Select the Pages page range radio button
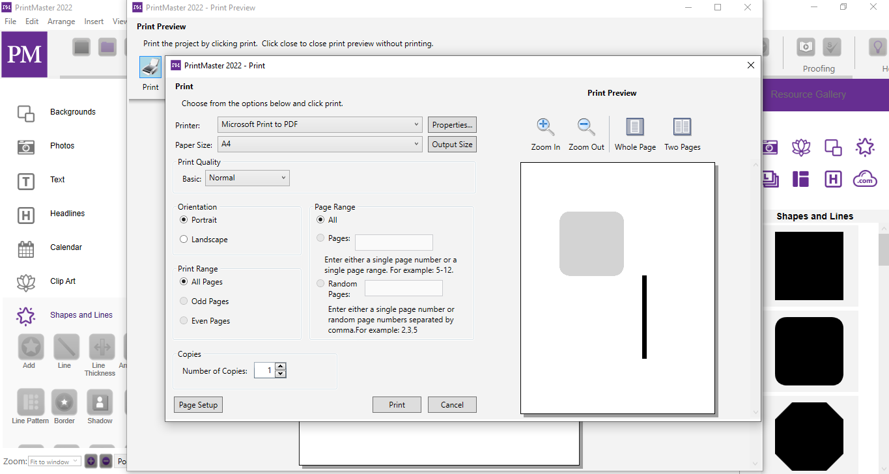Screen dimensions: 889x474 pyautogui.click(x=320, y=238)
